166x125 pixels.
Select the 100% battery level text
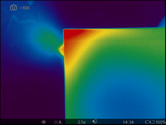(x=161, y=122)
